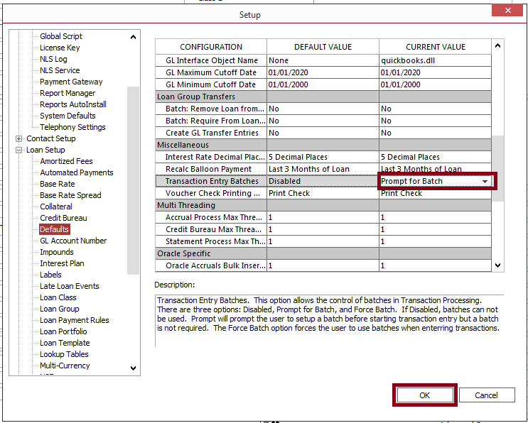The image size is (528, 423).
Task: Click current value of Accrual Process Max Threads
Action: pos(436,218)
